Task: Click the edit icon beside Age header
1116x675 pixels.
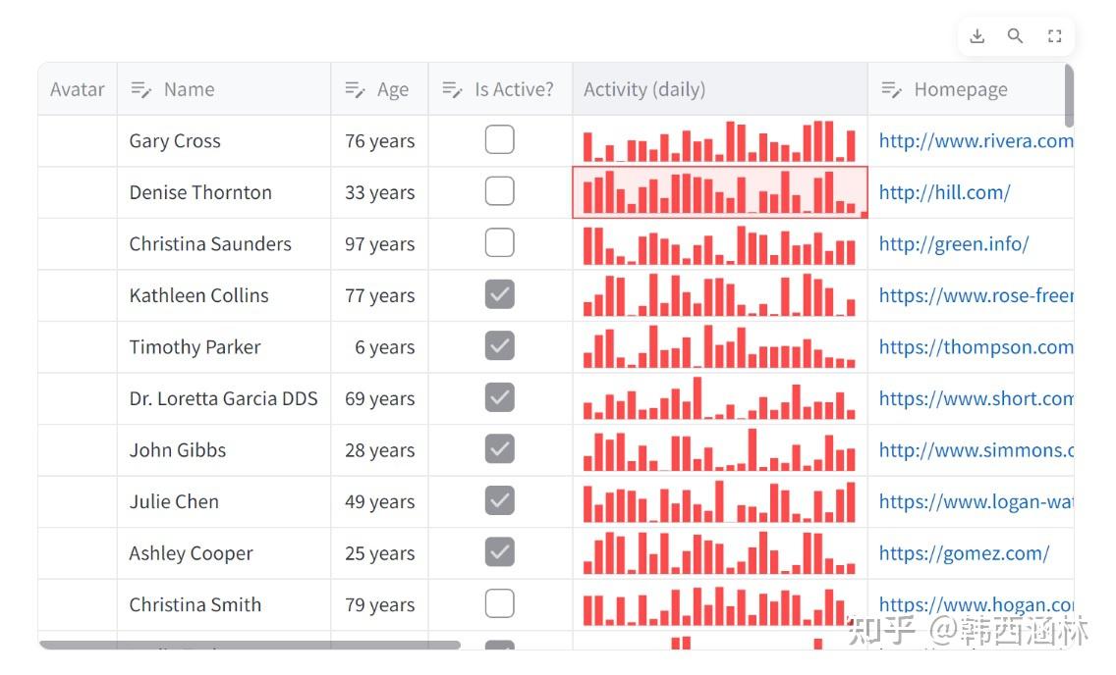Action: 355,89
